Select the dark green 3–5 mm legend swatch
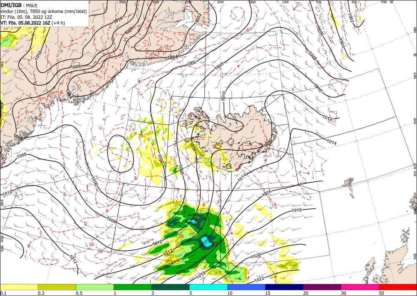The width and height of the screenshot is (417, 296). click(x=171, y=287)
